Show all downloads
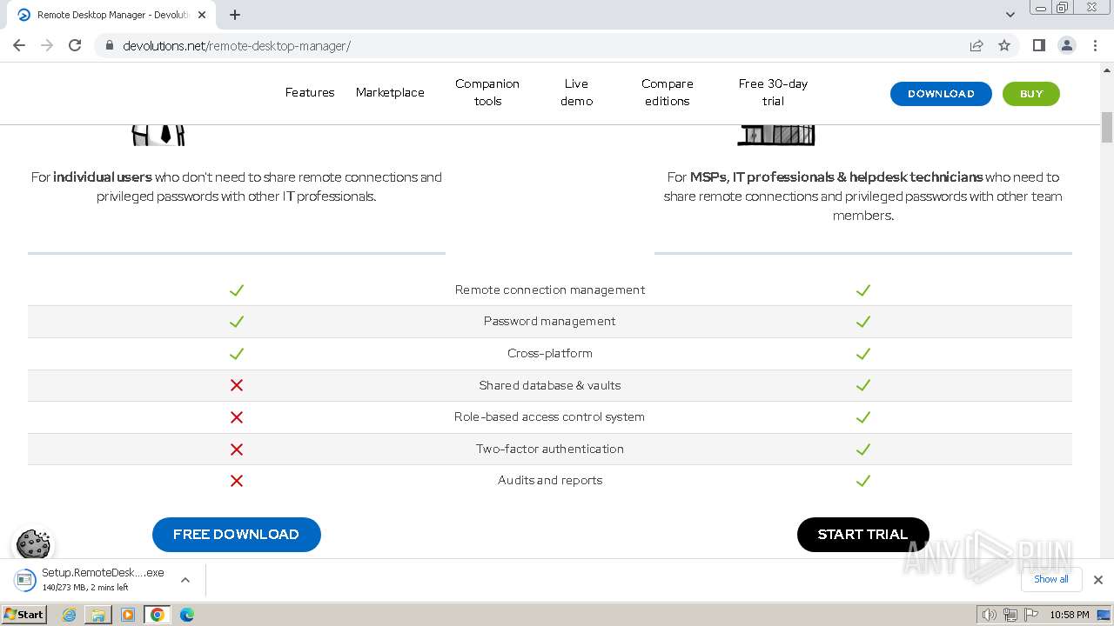The image size is (1114, 626). pos(1050,579)
